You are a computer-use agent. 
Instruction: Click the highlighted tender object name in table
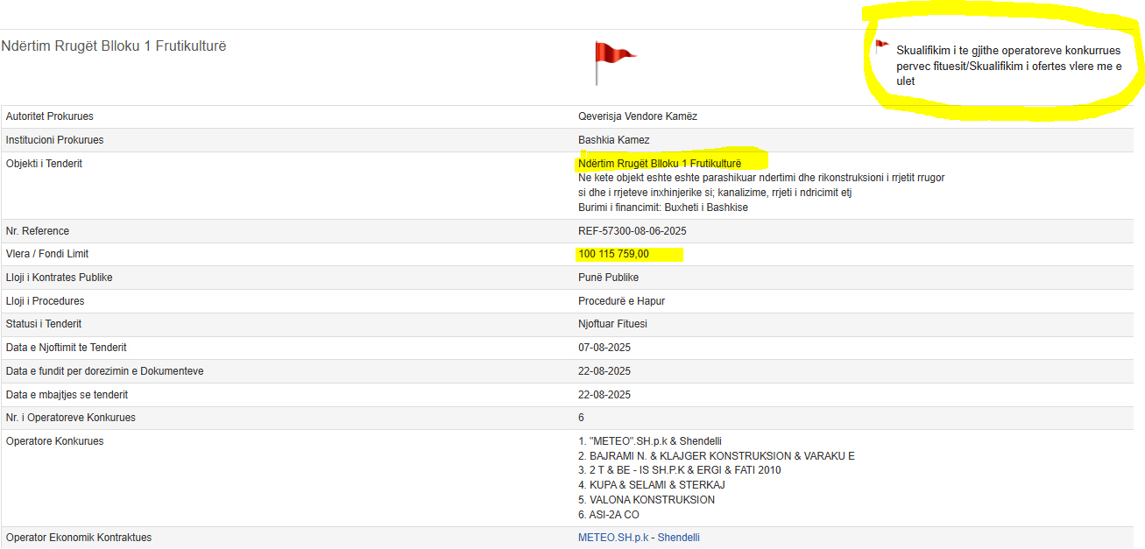tap(660, 164)
